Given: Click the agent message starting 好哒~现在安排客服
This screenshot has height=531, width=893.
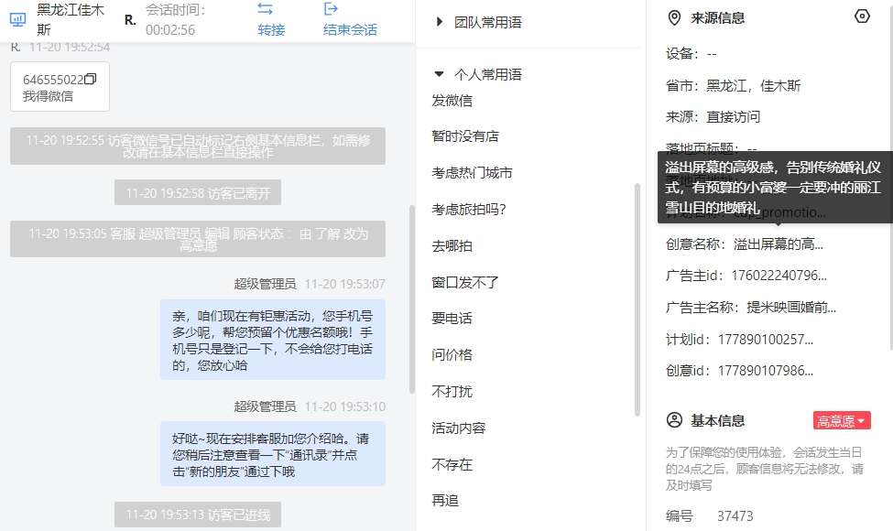Looking at the screenshot, I should pyautogui.click(x=273, y=454).
